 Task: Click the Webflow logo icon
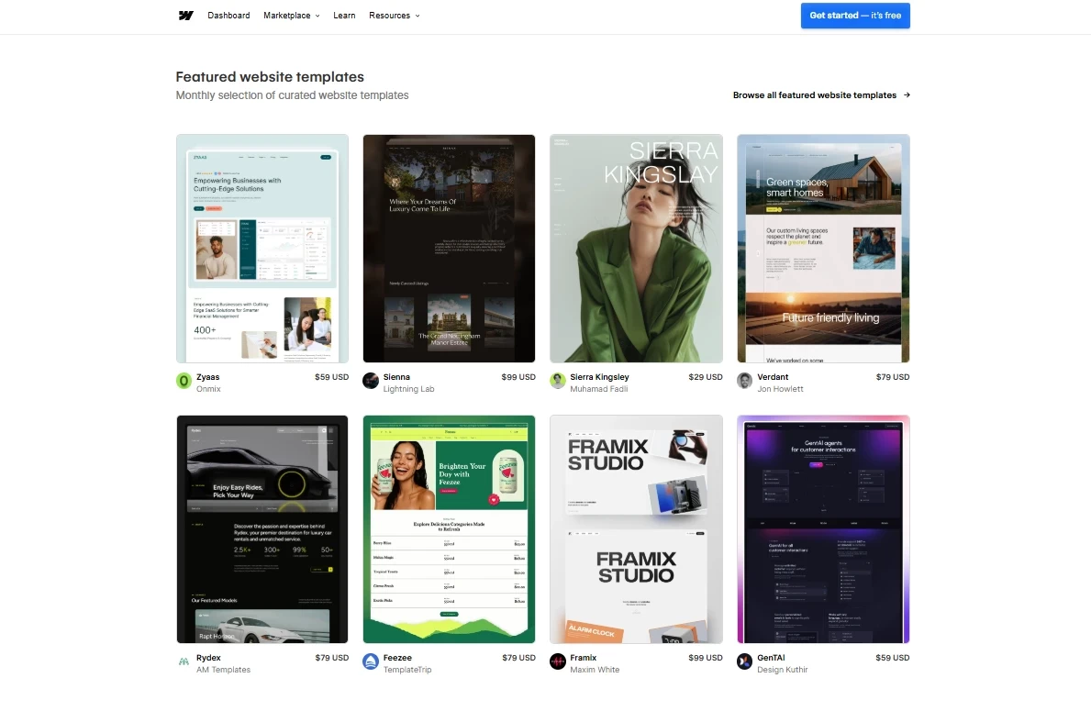click(x=185, y=16)
